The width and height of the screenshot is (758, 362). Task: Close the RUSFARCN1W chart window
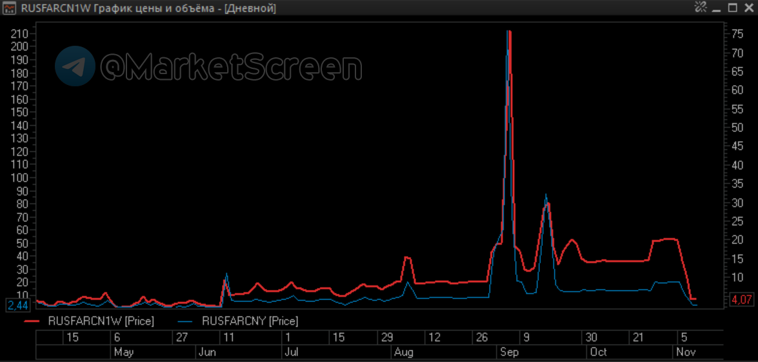(x=748, y=8)
